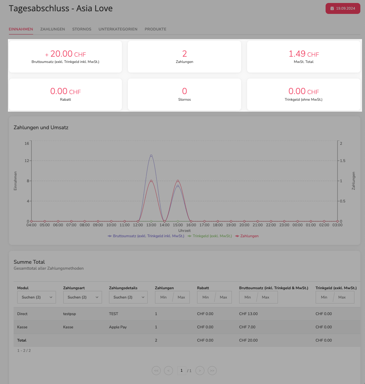Image resolution: width=365 pixels, height=384 pixels.
Task: Sort by the Modul column header
Action: point(23,288)
